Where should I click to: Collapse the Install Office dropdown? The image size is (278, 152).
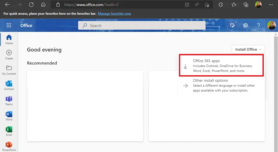pyautogui.click(x=248, y=49)
